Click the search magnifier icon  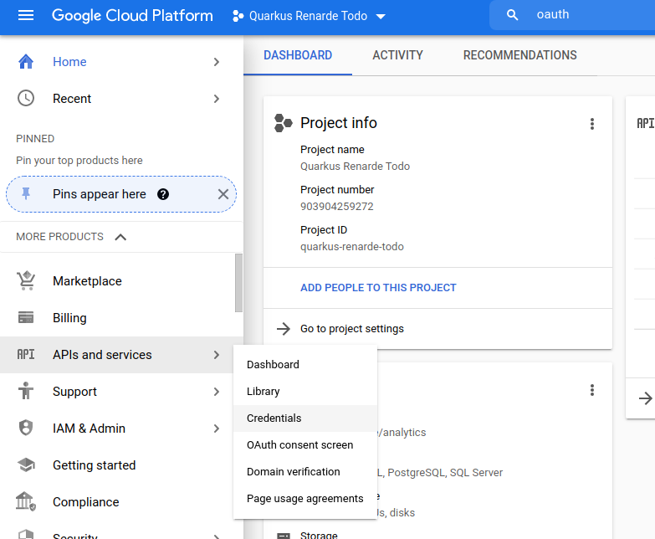(512, 15)
